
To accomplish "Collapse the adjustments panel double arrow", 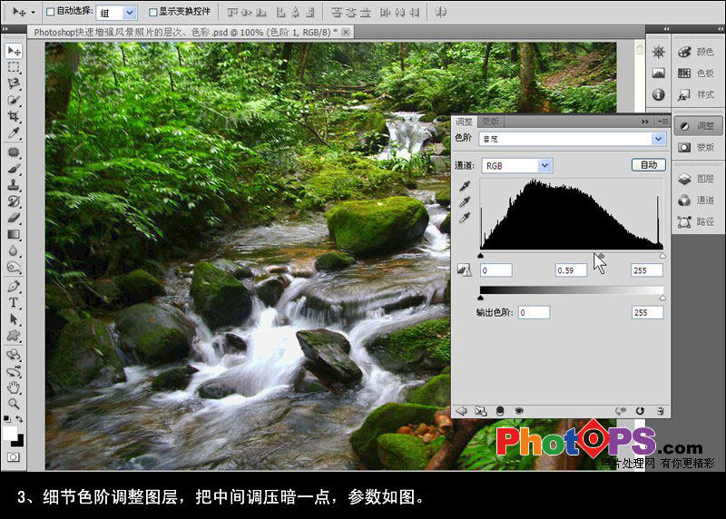I will tap(645, 122).
